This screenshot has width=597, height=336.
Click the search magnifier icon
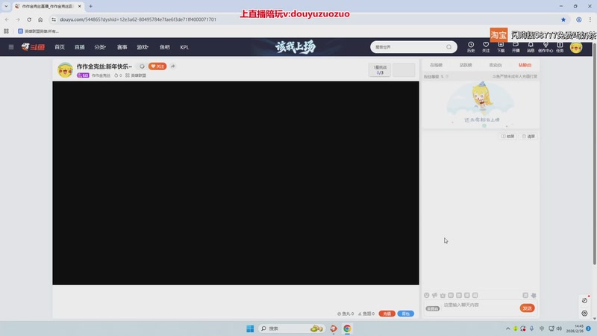(x=449, y=47)
